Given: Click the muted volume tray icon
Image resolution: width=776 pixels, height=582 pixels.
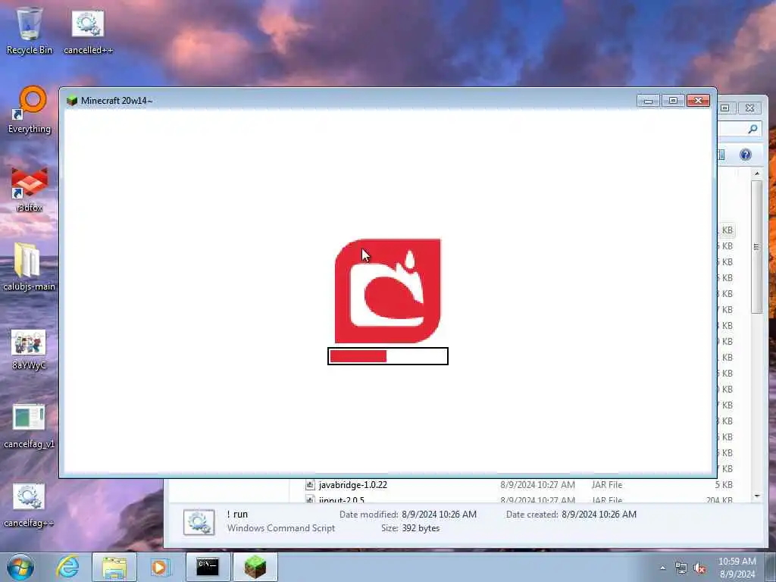Looking at the screenshot, I should [x=699, y=568].
